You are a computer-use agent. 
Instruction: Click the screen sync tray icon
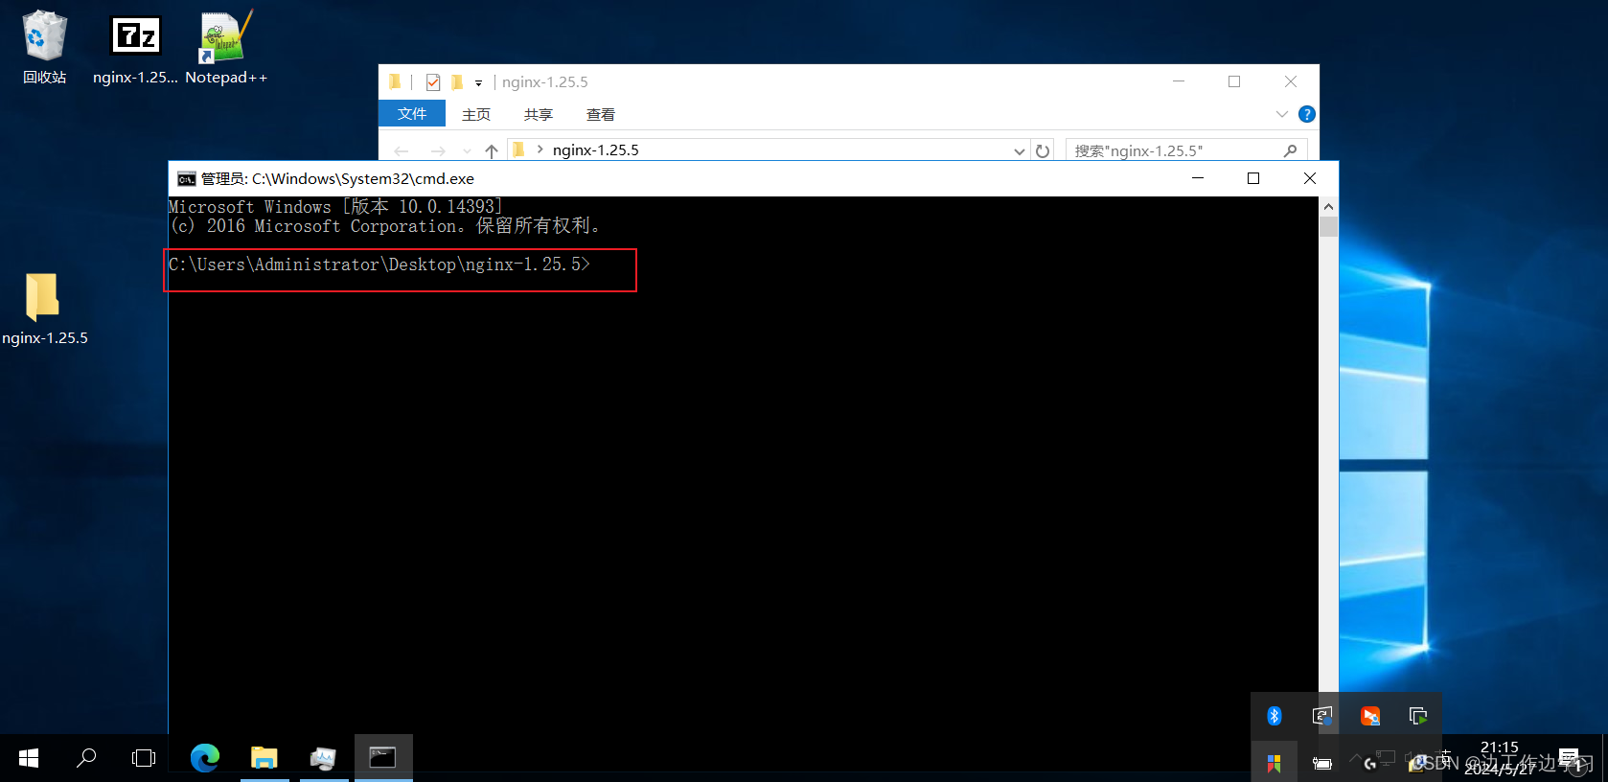point(1322,716)
